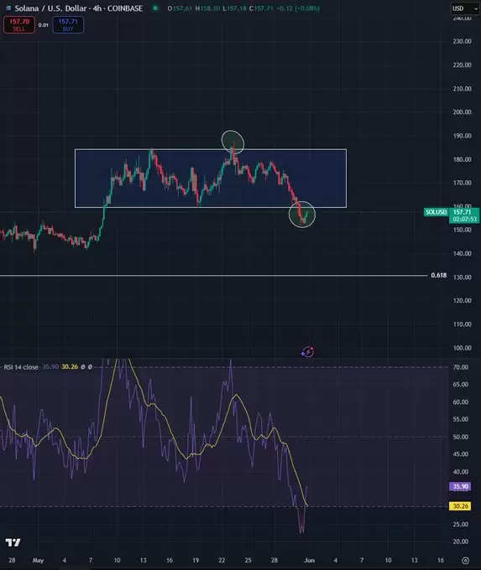Click the red 157.70 SELL button
The width and height of the screenshot is (481, 570).
click(x=19, y=24)
